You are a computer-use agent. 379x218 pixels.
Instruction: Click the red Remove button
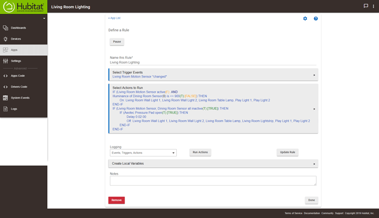pyautogui.click(x=116, y=200)
